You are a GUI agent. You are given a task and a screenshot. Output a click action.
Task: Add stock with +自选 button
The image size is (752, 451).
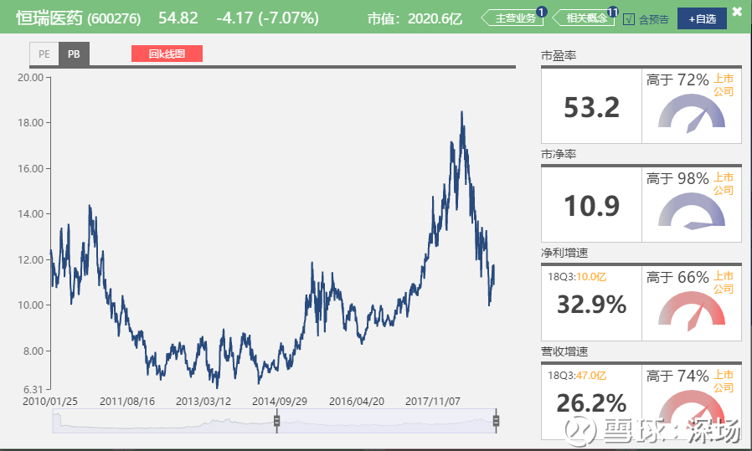pos(702,18)
